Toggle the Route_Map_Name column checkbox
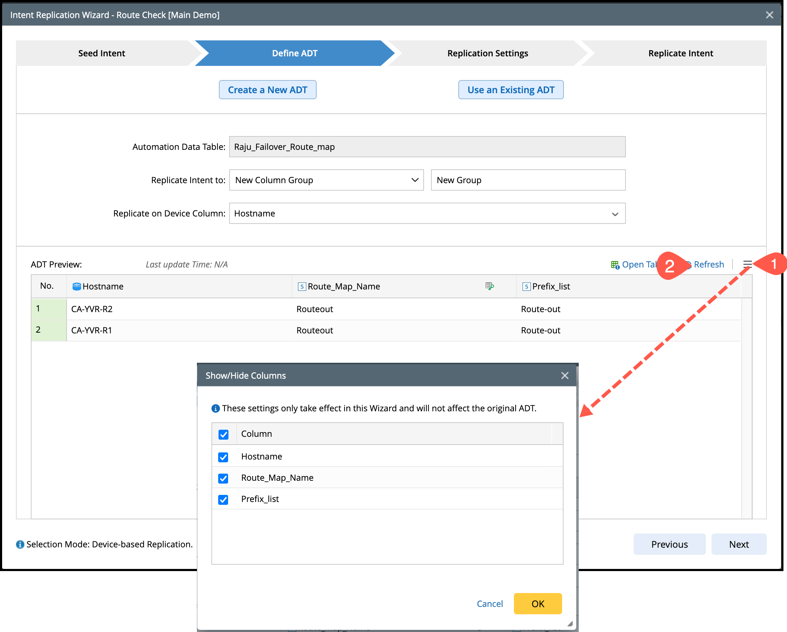 (223, 478)
